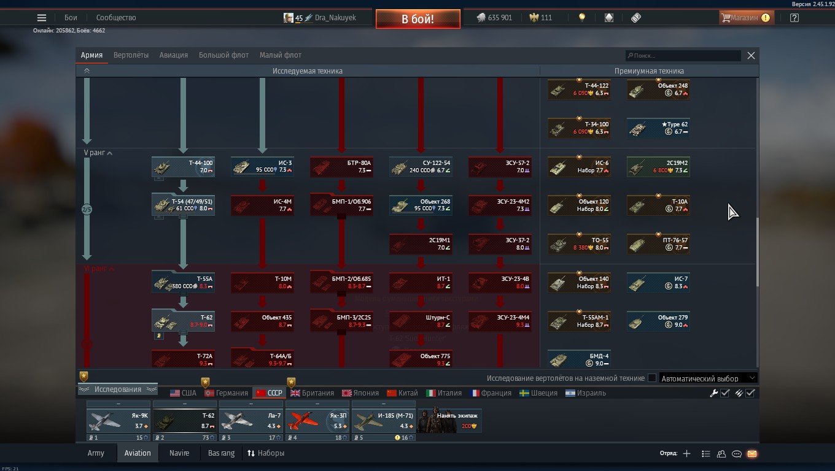Open the Battle Pass ticket icon
The height and width of the screenshot is (471, 835).
tap(636, 18)
